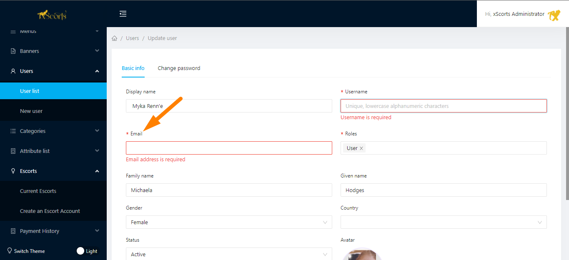Image resolution: width=569 pixels, height=260 pixels.
Task: Click the Update user breadcrumb
Action: point(162,38)
